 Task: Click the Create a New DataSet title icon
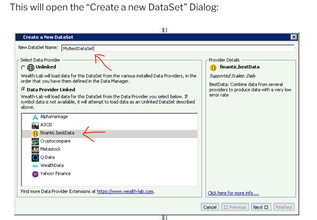point(19,37)
